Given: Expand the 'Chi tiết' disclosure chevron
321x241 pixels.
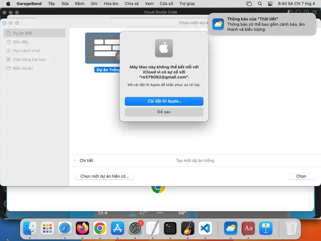Looking at the screenshot, I should pos(75,160).
